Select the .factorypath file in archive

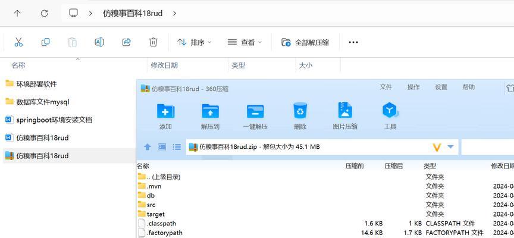[325, 233]
